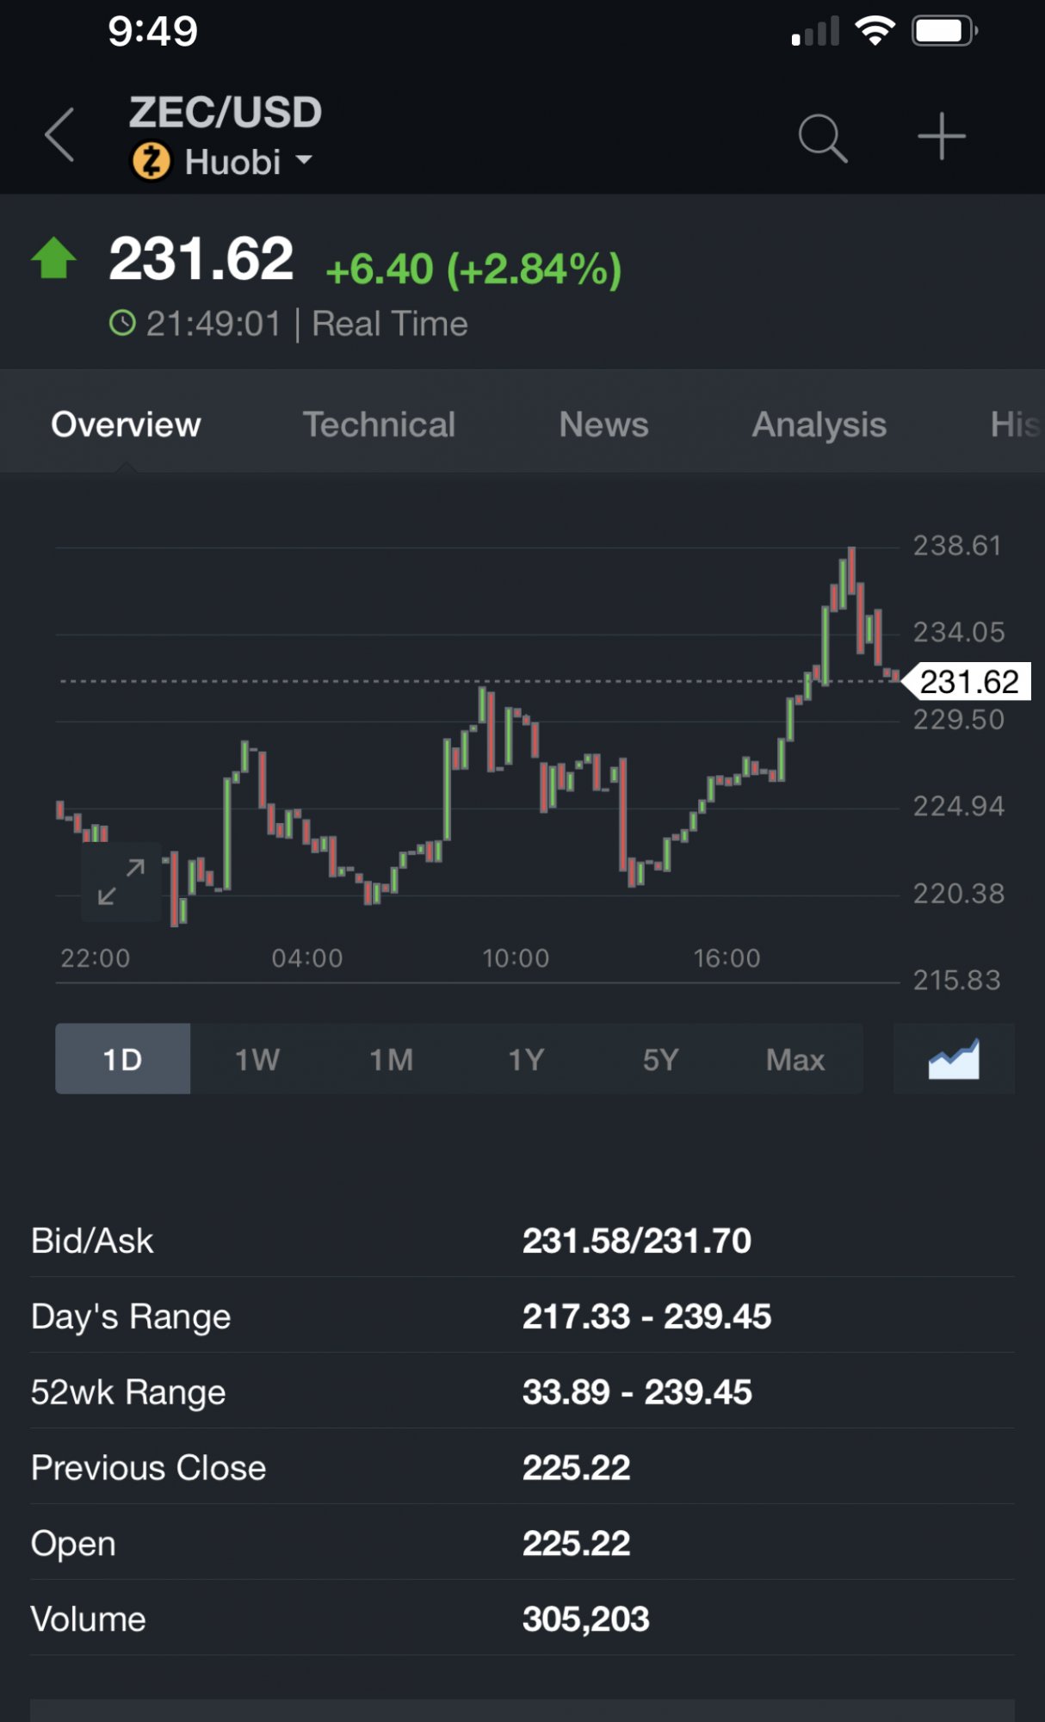Switch chart type with area chart icon
Viewport: 1045px width, 1722px height.
coord(954,1058)
